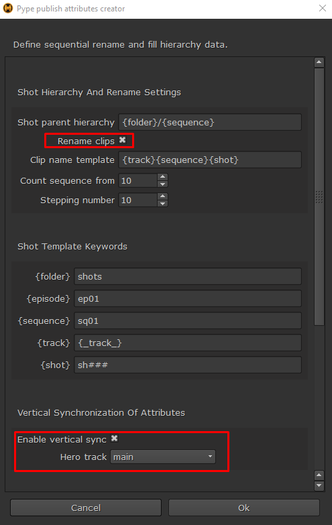Open the Hero track dropdown

click(163, 457)
